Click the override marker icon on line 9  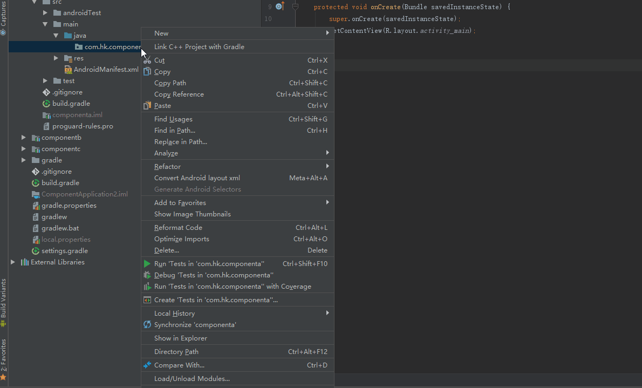coord(280,6)
